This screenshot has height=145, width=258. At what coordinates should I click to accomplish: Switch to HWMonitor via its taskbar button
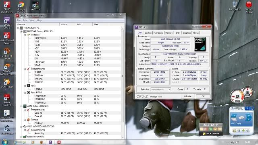(x=59, y=142)
